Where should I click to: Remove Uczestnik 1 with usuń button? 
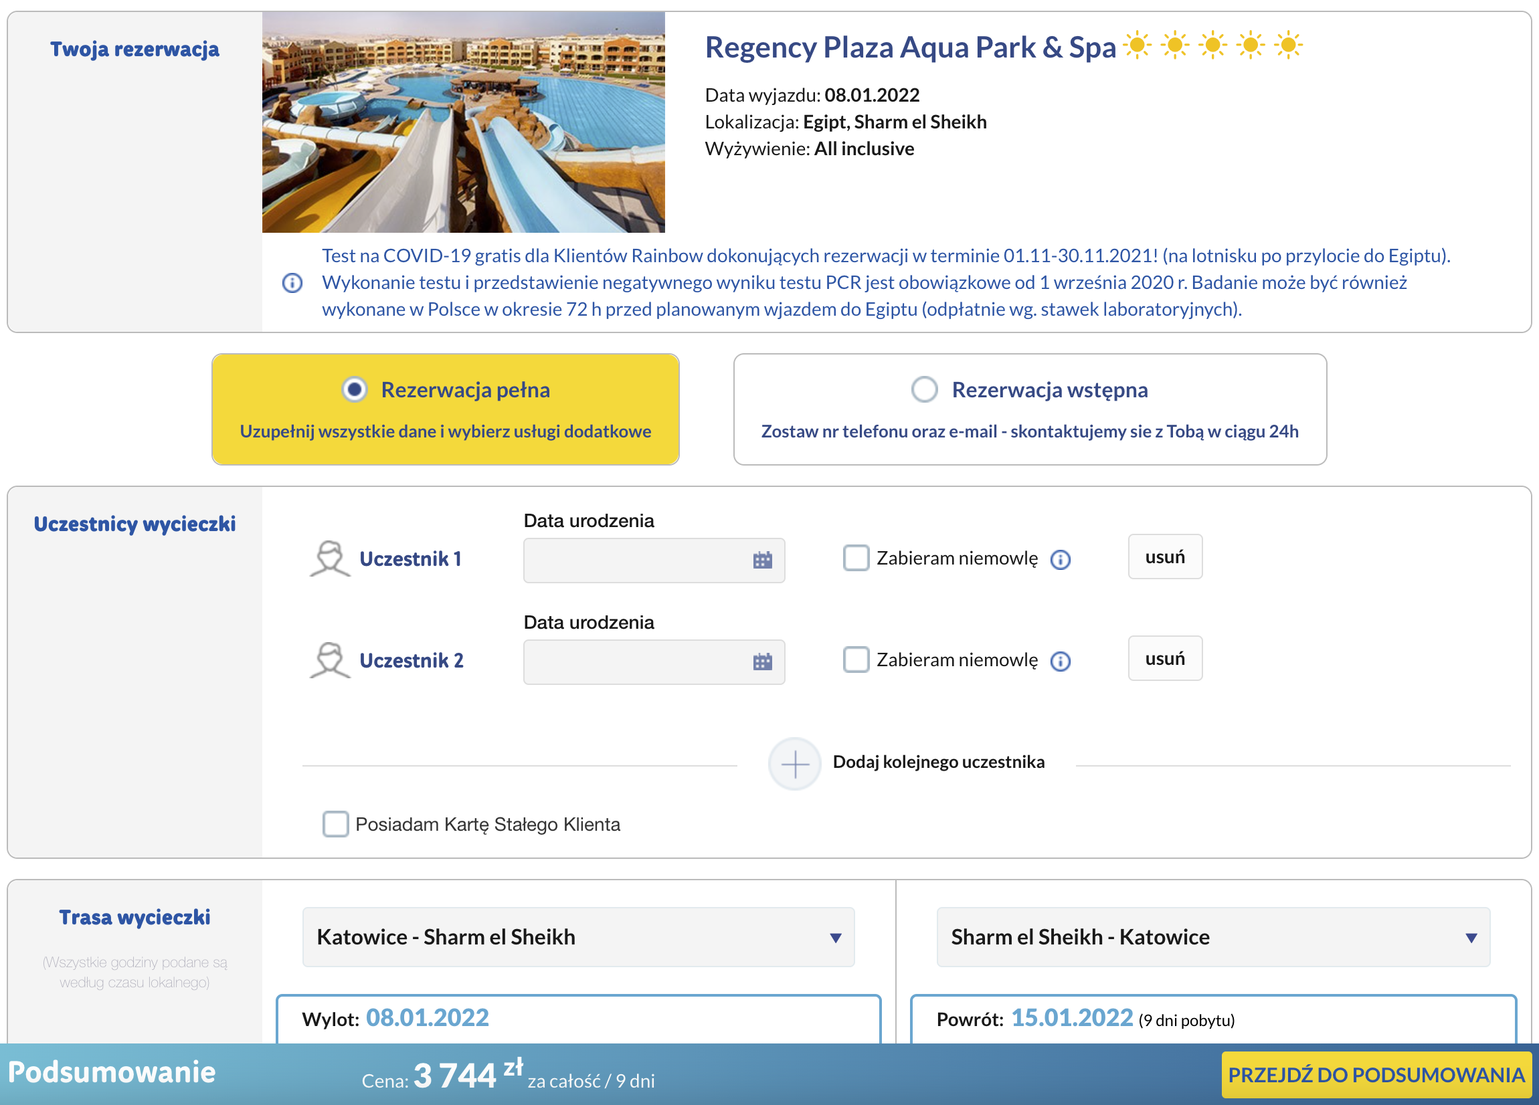tap(1165, 557)
